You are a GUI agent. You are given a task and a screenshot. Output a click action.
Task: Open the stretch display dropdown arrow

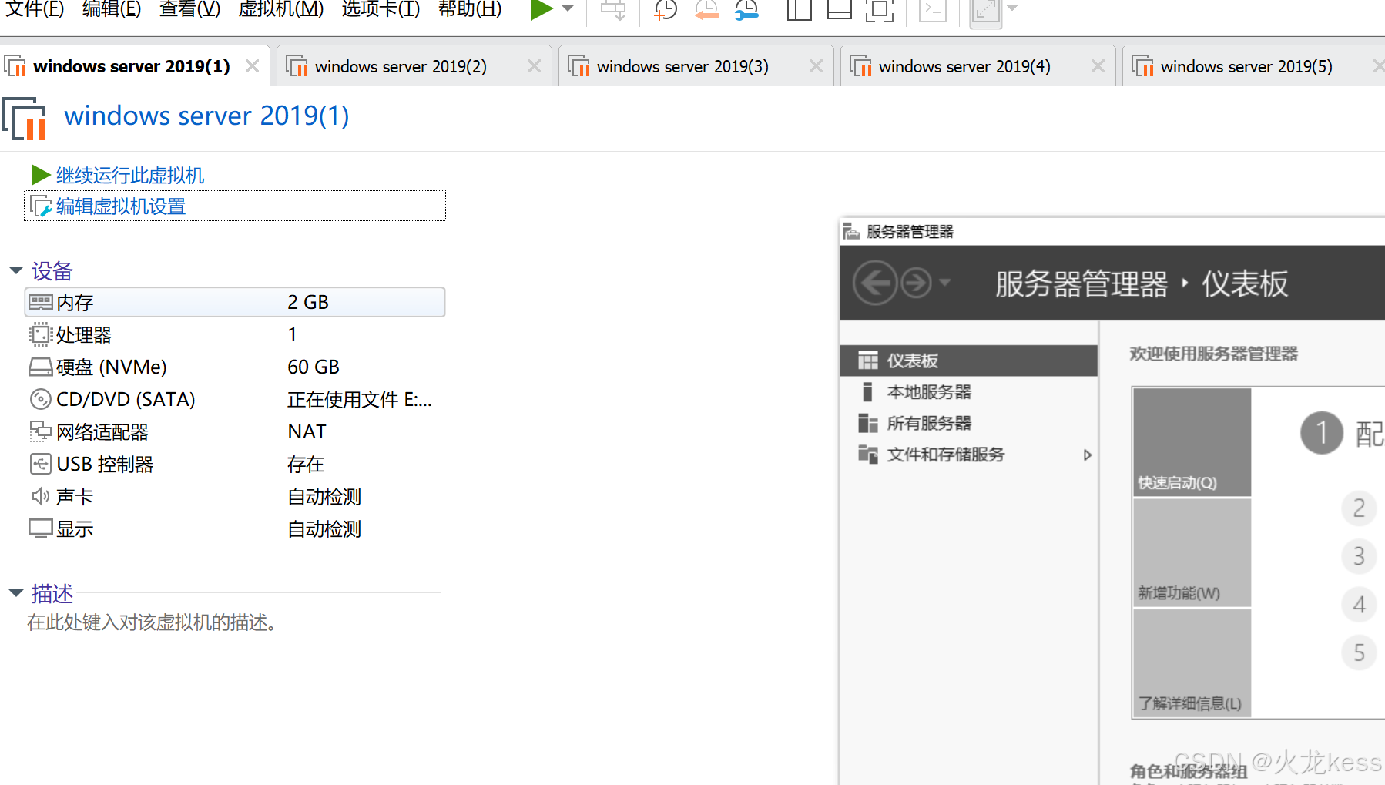coord(1012,8)
